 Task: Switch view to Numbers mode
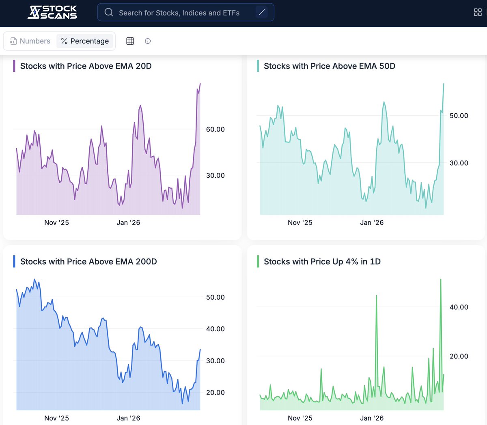tap(36, 41)
